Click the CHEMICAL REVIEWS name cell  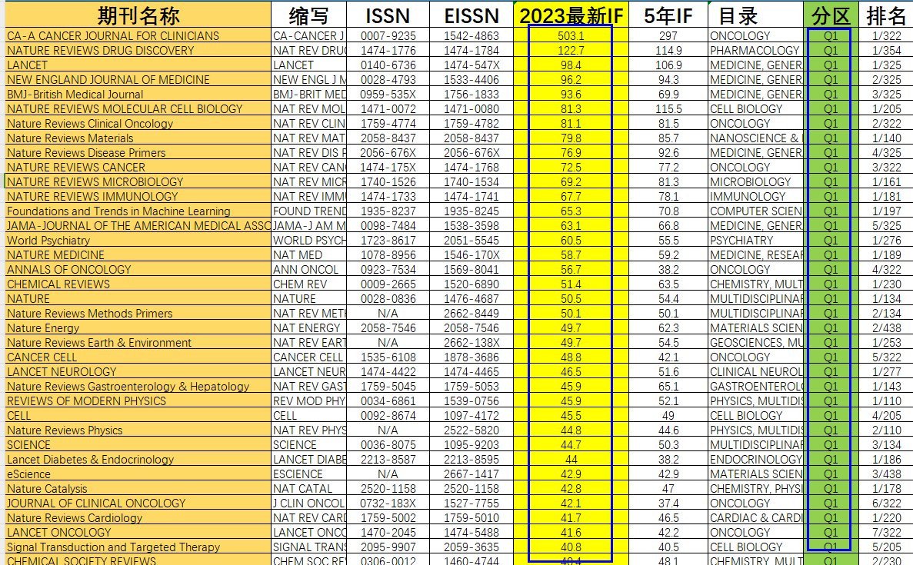coord(138,284)
